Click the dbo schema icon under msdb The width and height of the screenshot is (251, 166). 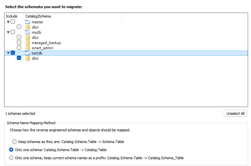(28, 38)
